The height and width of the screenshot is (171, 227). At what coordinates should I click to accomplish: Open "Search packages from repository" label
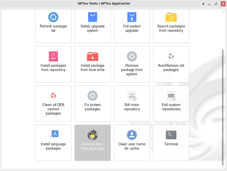point(171,28)
